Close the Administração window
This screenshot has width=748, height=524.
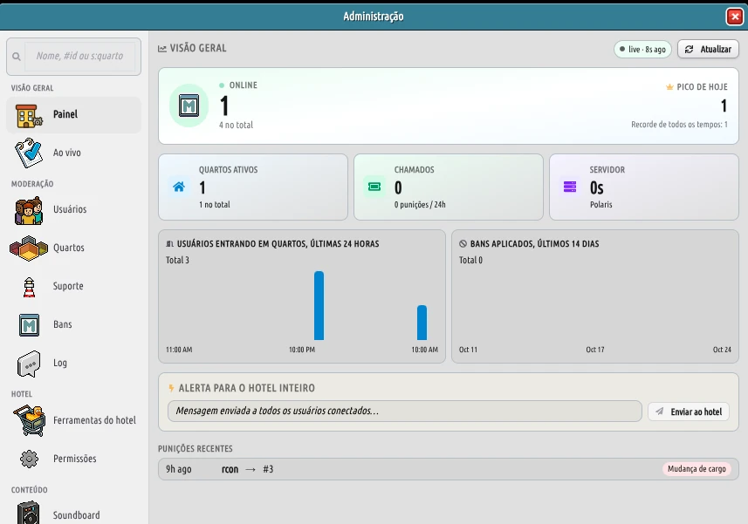coord(735,17)
